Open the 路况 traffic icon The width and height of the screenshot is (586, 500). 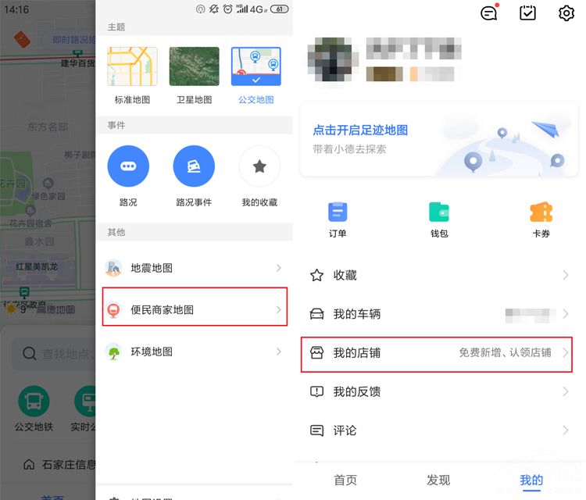pos(128,166)
